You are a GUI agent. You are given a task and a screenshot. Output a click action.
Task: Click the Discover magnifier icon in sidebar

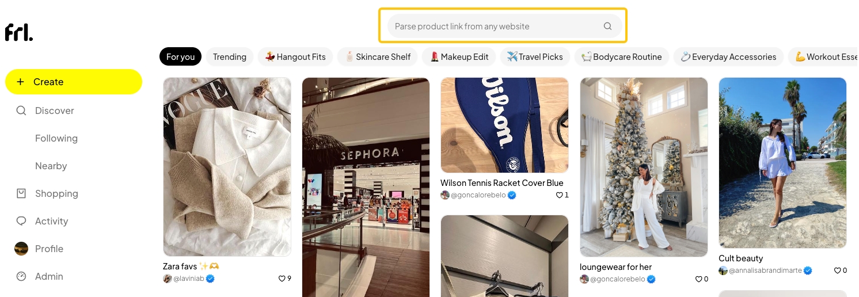pos(21,111)
